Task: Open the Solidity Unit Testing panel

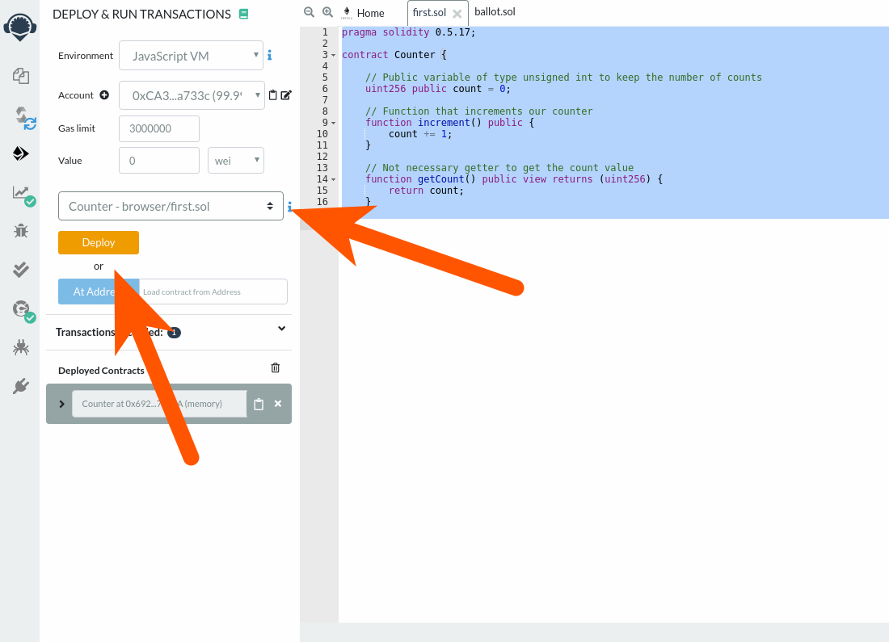Action: pos(20,270)
